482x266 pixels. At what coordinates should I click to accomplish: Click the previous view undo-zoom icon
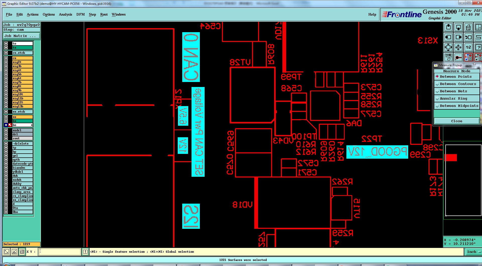468,37
